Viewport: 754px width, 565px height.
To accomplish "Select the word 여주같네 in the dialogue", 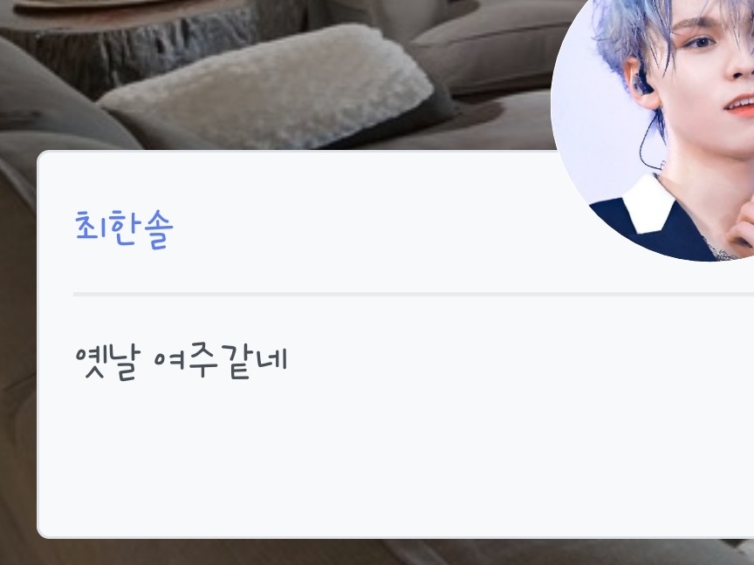I will (221, 362).
